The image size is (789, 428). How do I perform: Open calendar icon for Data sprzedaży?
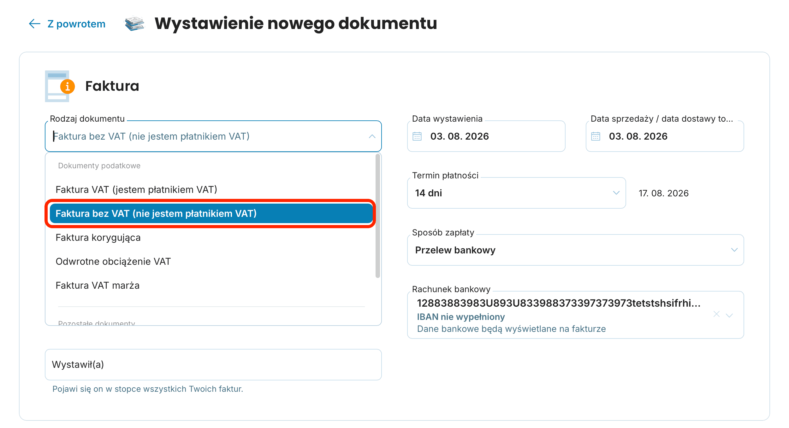596,136
